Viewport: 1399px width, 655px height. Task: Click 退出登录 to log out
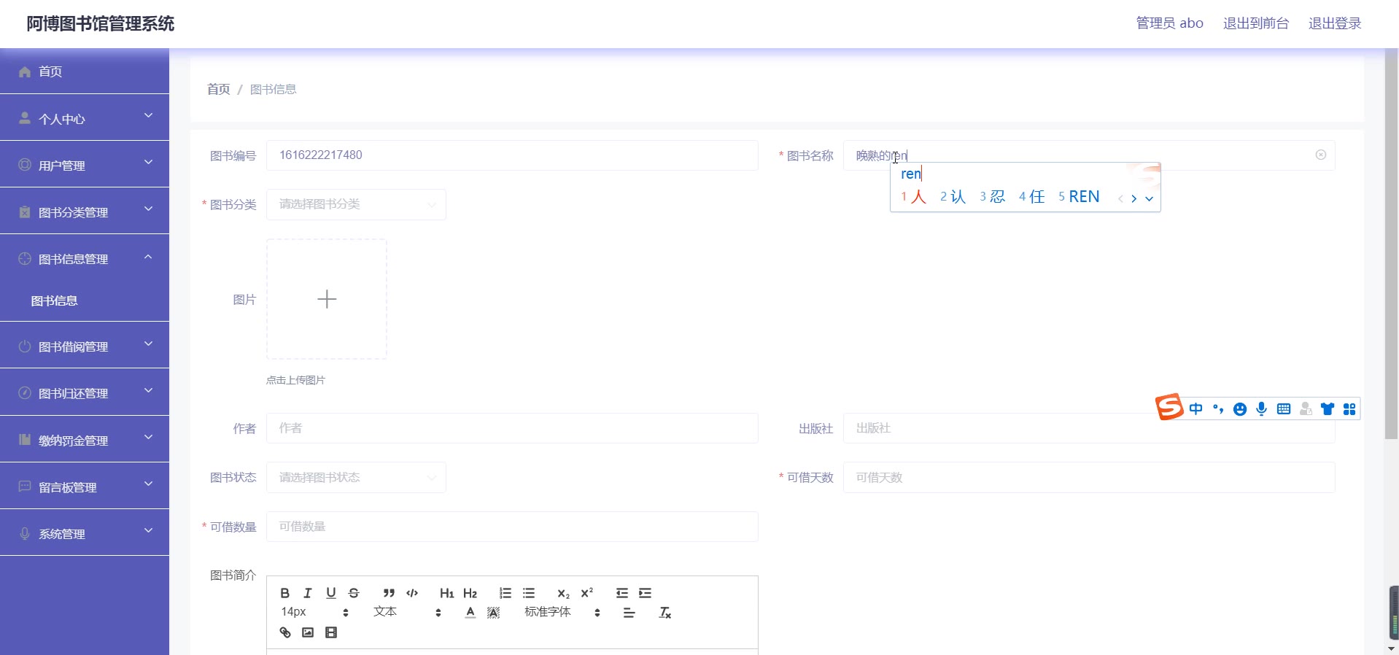(1335, 23)
